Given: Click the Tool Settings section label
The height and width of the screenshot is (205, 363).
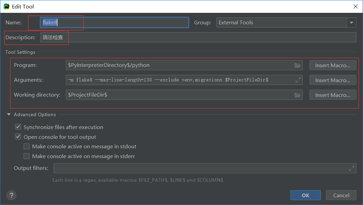Looking at the screenshot, I should click(20, 52).
